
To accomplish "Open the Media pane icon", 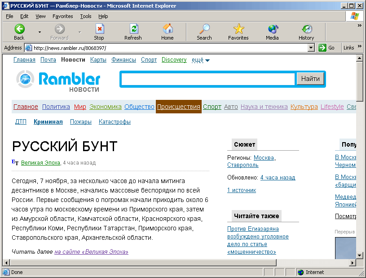I will click(272, 30).
